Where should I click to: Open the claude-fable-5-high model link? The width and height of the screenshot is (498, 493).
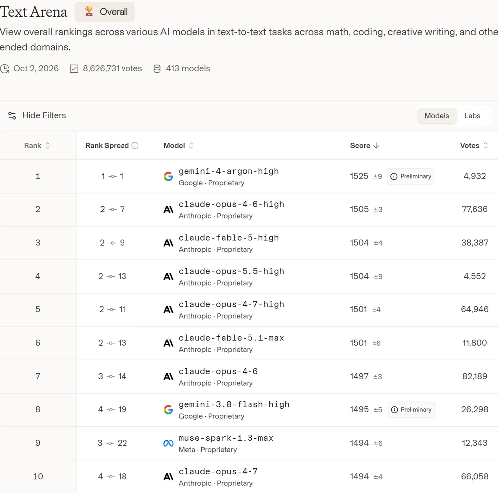[229, 238]
